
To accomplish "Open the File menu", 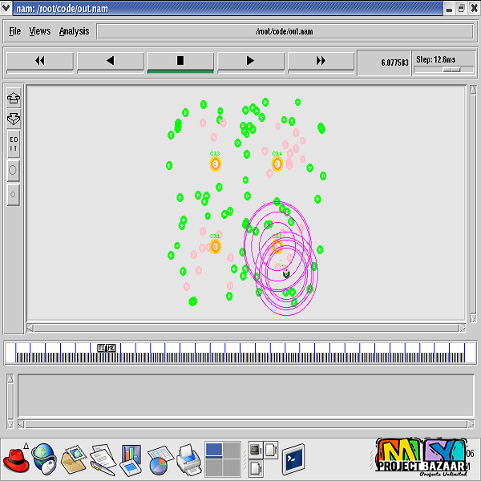I will click(14, 31).
